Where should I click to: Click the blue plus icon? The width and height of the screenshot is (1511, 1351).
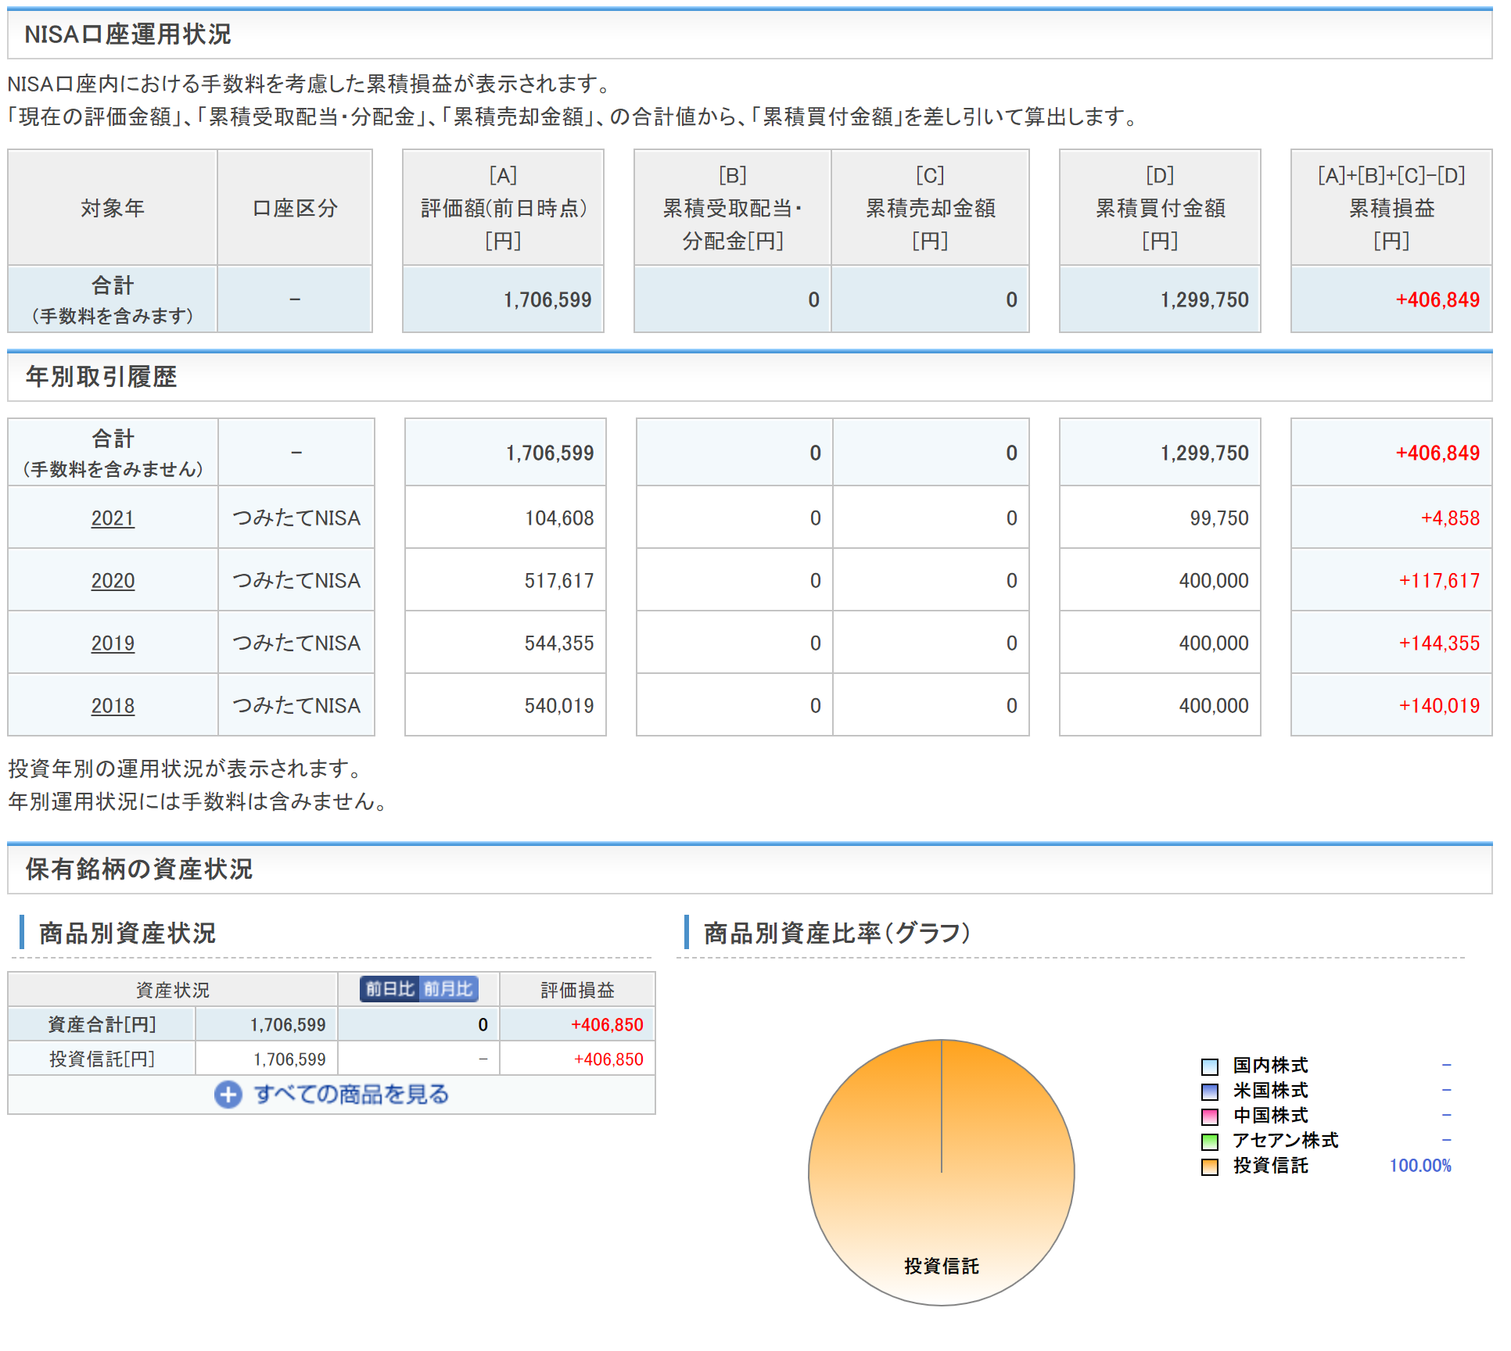(228, 1095)
